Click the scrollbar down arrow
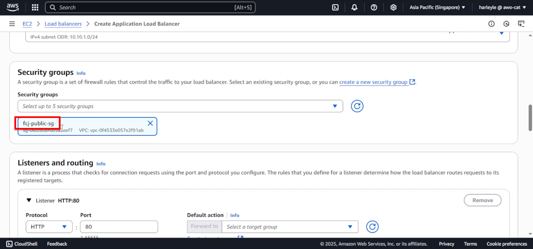Screen dimensions: 533x249 point(530,234)
